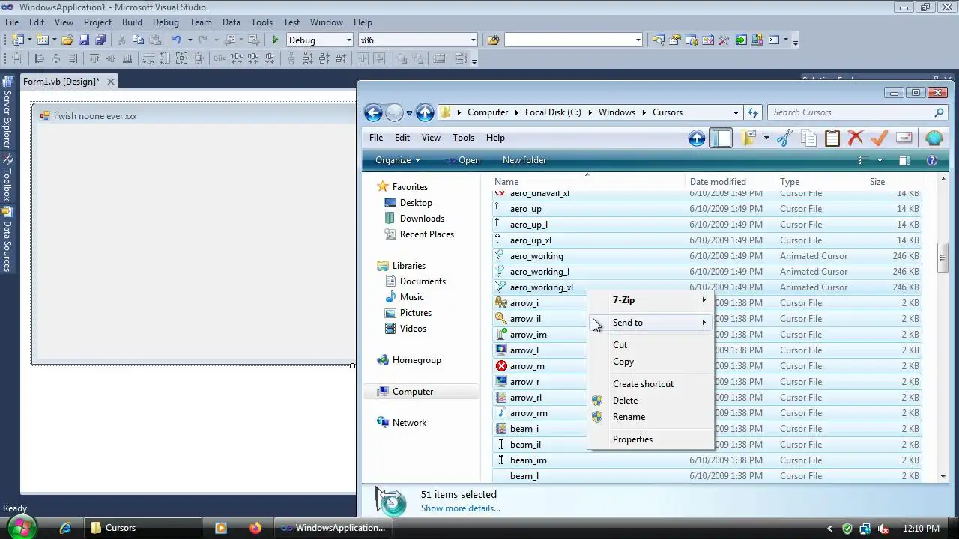Select Downloads in Explorer Favorites
Screen dimensions: 959x539
coord(422,219)
